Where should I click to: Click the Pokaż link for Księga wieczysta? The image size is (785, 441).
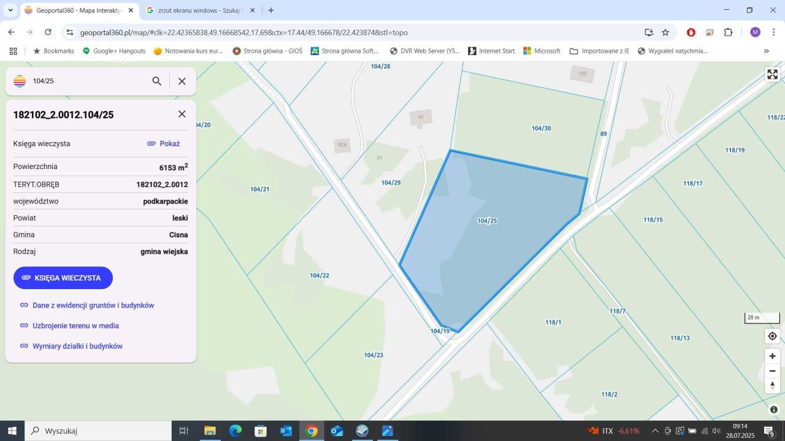[164, 144]
